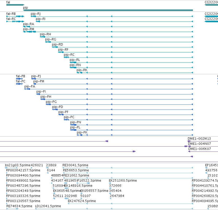218x210 pixels.
Task: Select EST EK060548.5prime
Action: click(x=67, y=191)
